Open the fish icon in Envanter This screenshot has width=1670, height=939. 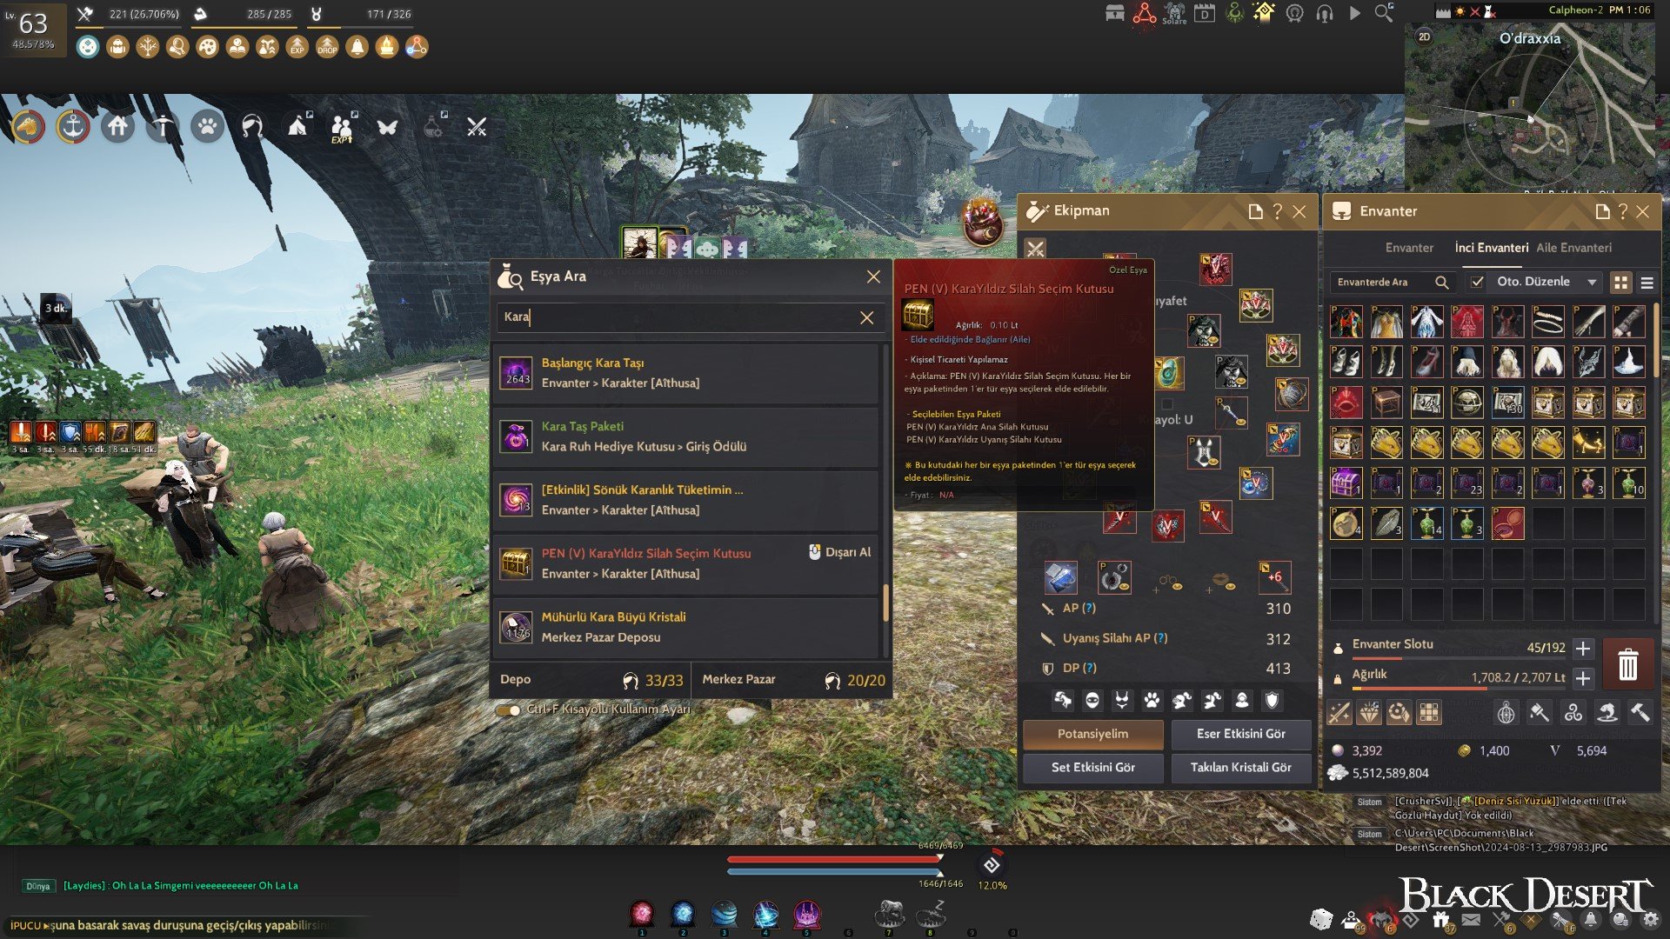click(x=1607, y=713)
